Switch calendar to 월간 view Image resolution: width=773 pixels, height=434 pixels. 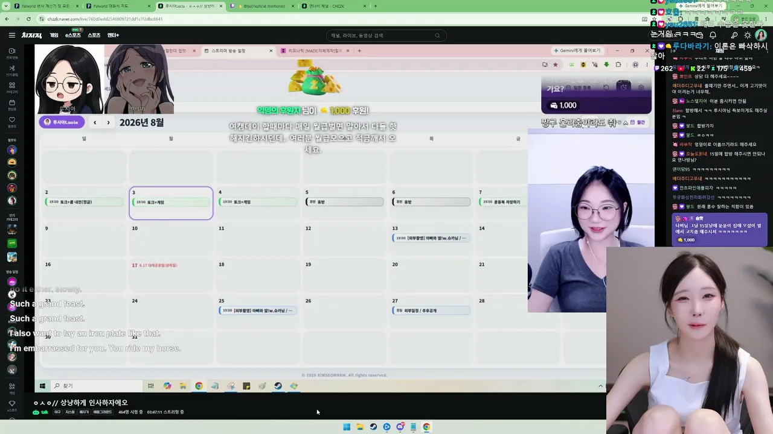click(638, 122)
